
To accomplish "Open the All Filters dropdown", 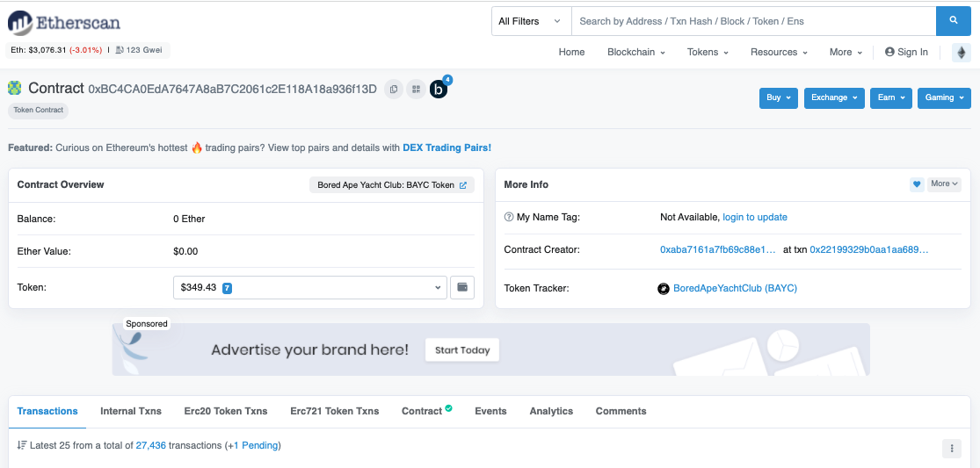I will pos(531,21).
